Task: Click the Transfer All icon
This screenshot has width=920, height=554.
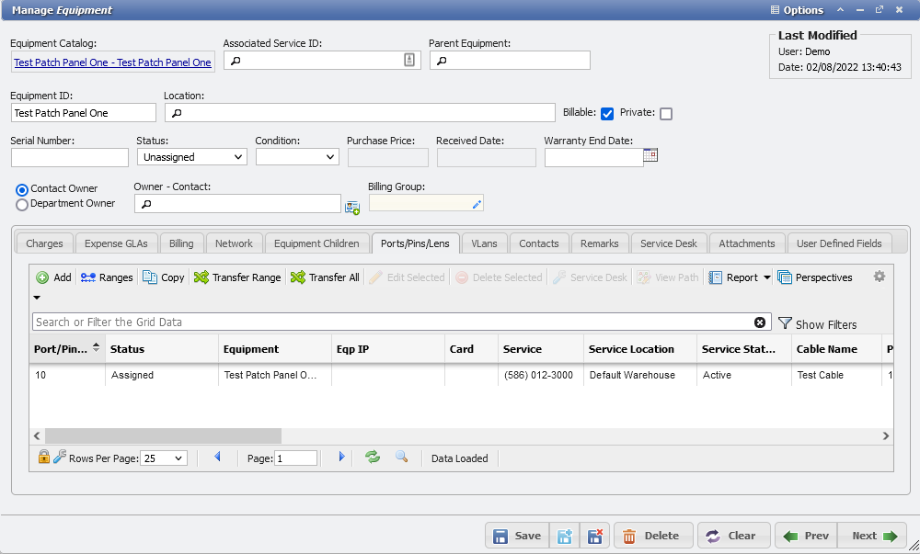Action: pos(324,277)
